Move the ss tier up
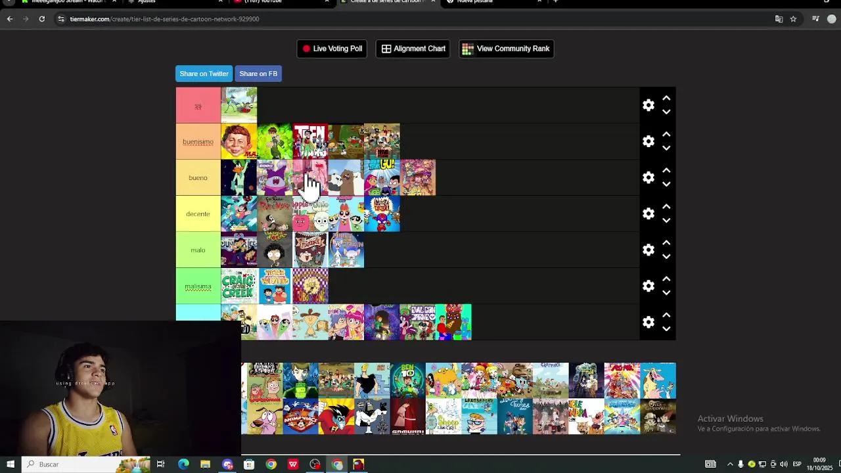 [666, 99]
